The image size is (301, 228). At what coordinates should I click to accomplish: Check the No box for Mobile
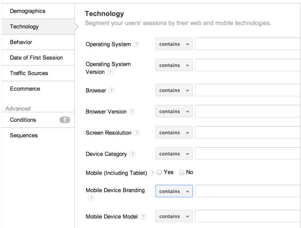(182, 172)
